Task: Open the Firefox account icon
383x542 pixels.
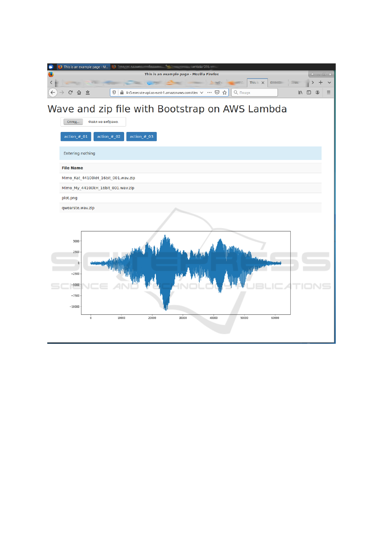Action: point(317,92)
